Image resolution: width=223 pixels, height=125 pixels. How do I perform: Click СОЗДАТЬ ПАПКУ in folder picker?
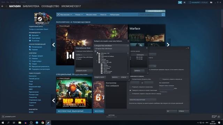100,77
